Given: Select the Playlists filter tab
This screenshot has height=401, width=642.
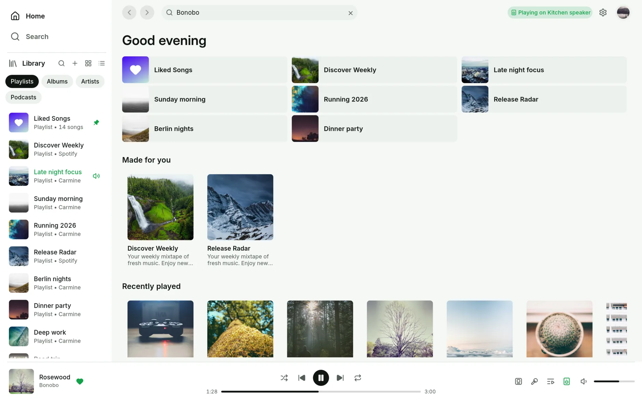Looking at the screenshot, I should (22, 82).
